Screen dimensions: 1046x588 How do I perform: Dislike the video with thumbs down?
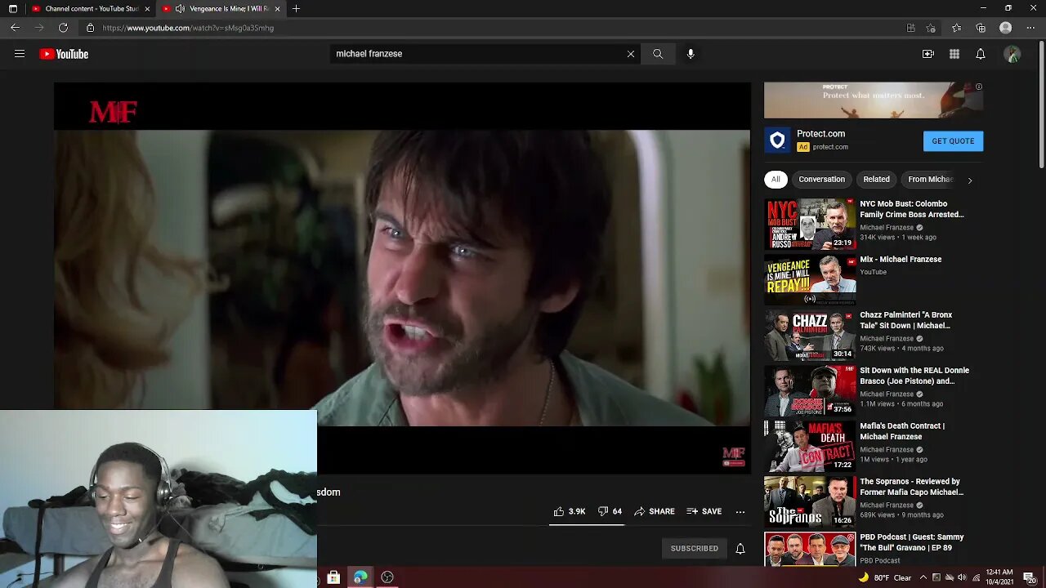coord(610,511)
